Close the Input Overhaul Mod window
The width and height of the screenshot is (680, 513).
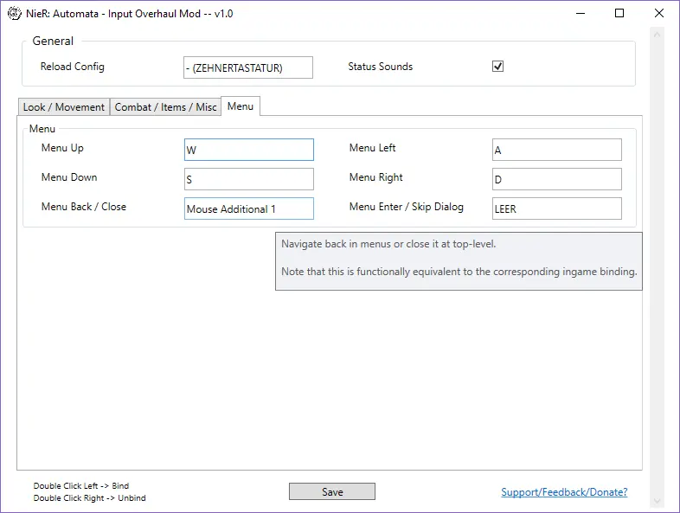point(658,14)
